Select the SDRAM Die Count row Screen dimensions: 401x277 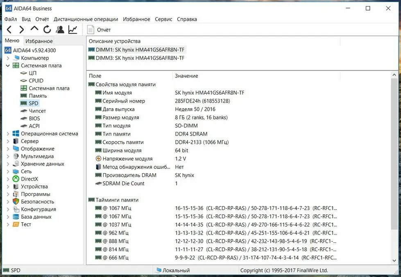coord(213,183)
